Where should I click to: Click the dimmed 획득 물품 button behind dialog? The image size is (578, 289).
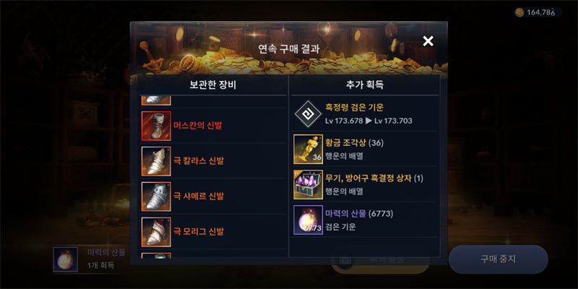[381, 260]
